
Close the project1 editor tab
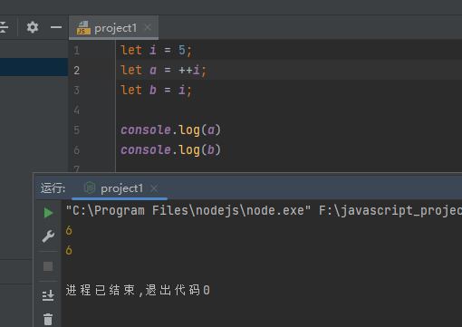[148, 27]
